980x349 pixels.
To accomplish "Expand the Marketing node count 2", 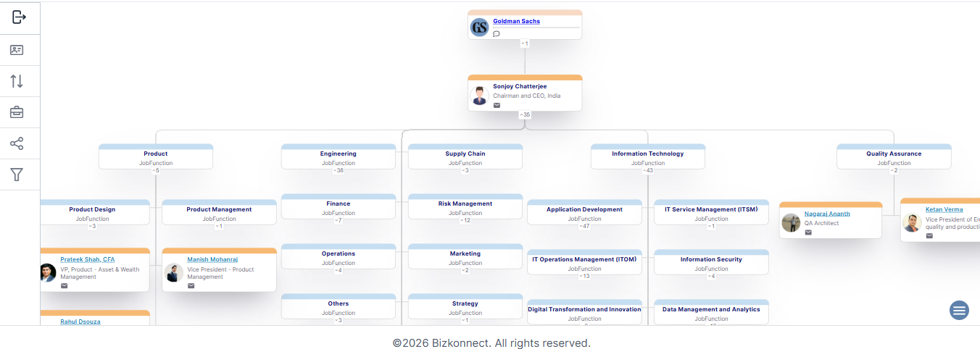I will (x=465, y=270).
